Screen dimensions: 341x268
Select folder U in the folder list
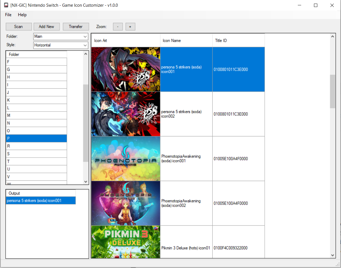click(36, 169)
